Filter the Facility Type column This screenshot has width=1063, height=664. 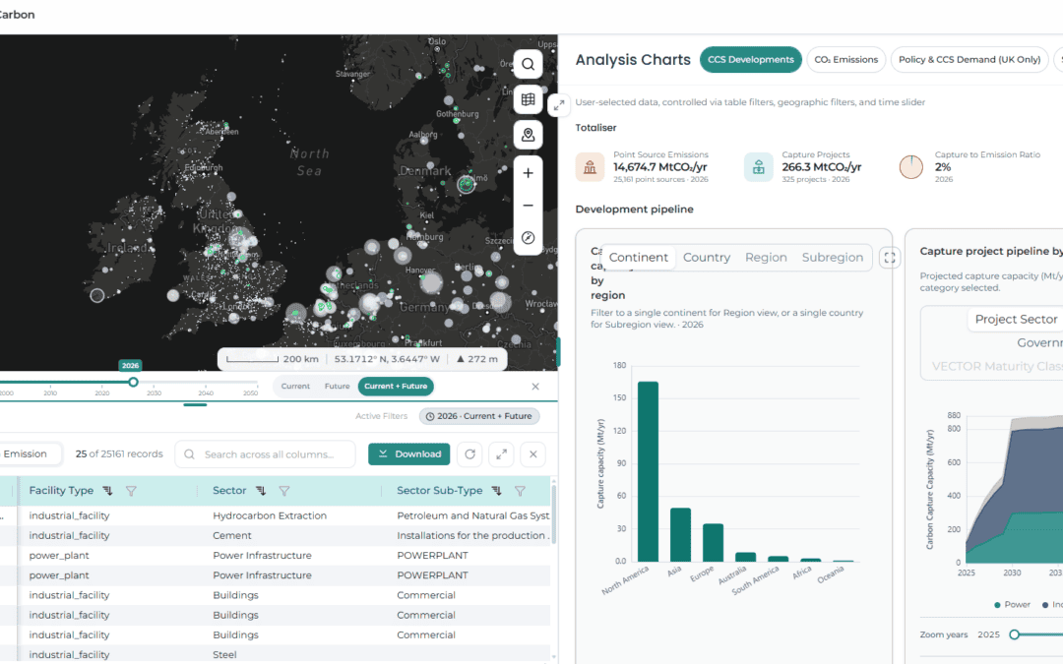131,491
